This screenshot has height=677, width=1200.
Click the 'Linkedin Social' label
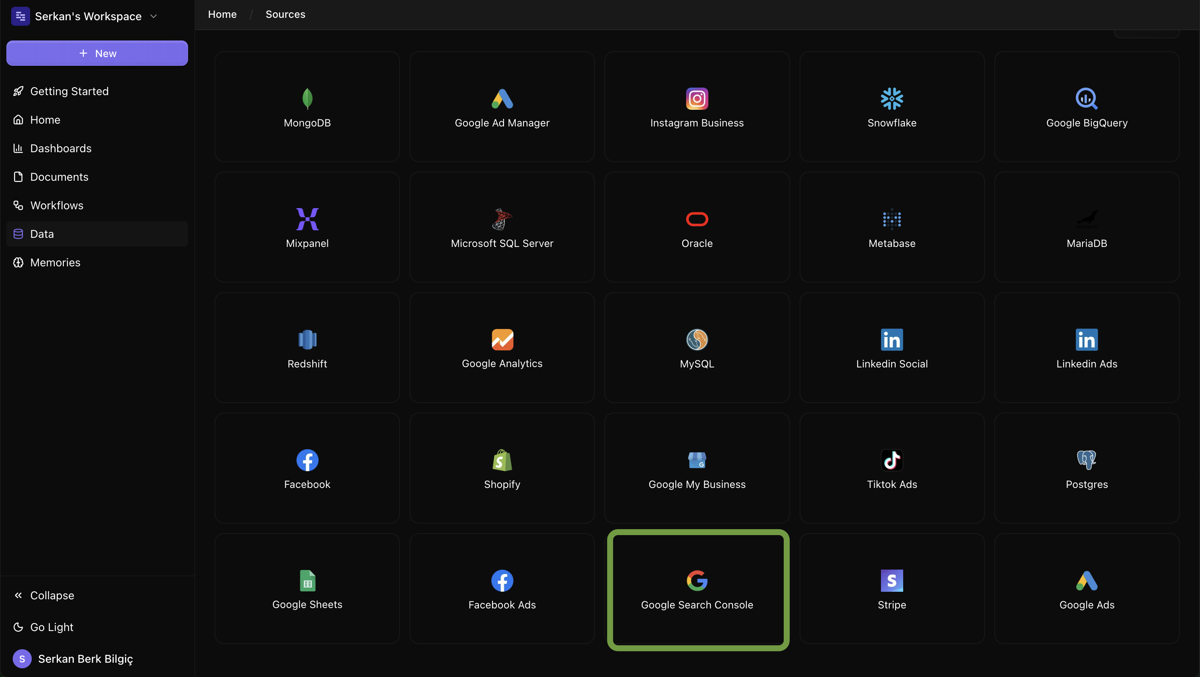pyautogui.click(x=892, y=364)
